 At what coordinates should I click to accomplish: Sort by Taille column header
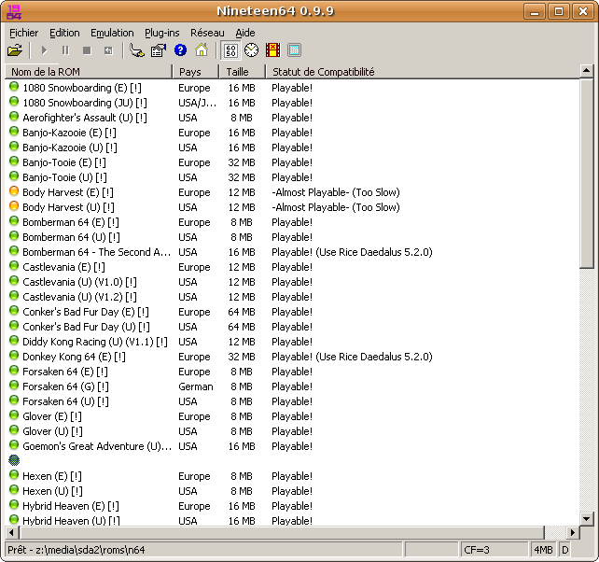[x=242, y=72]
